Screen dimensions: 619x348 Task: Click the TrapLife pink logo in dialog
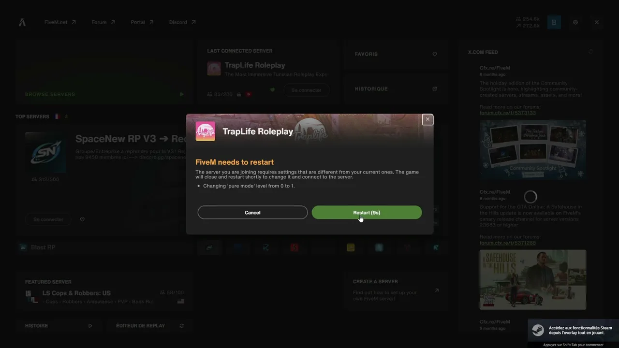pos(205,131)
